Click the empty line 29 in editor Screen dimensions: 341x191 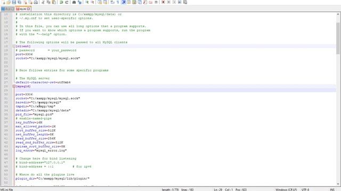click(x=175, y=91)
